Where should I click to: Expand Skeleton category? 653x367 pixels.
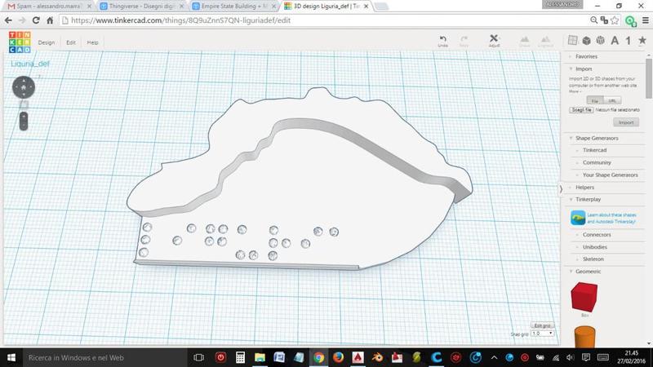click(x=593, y=259)
